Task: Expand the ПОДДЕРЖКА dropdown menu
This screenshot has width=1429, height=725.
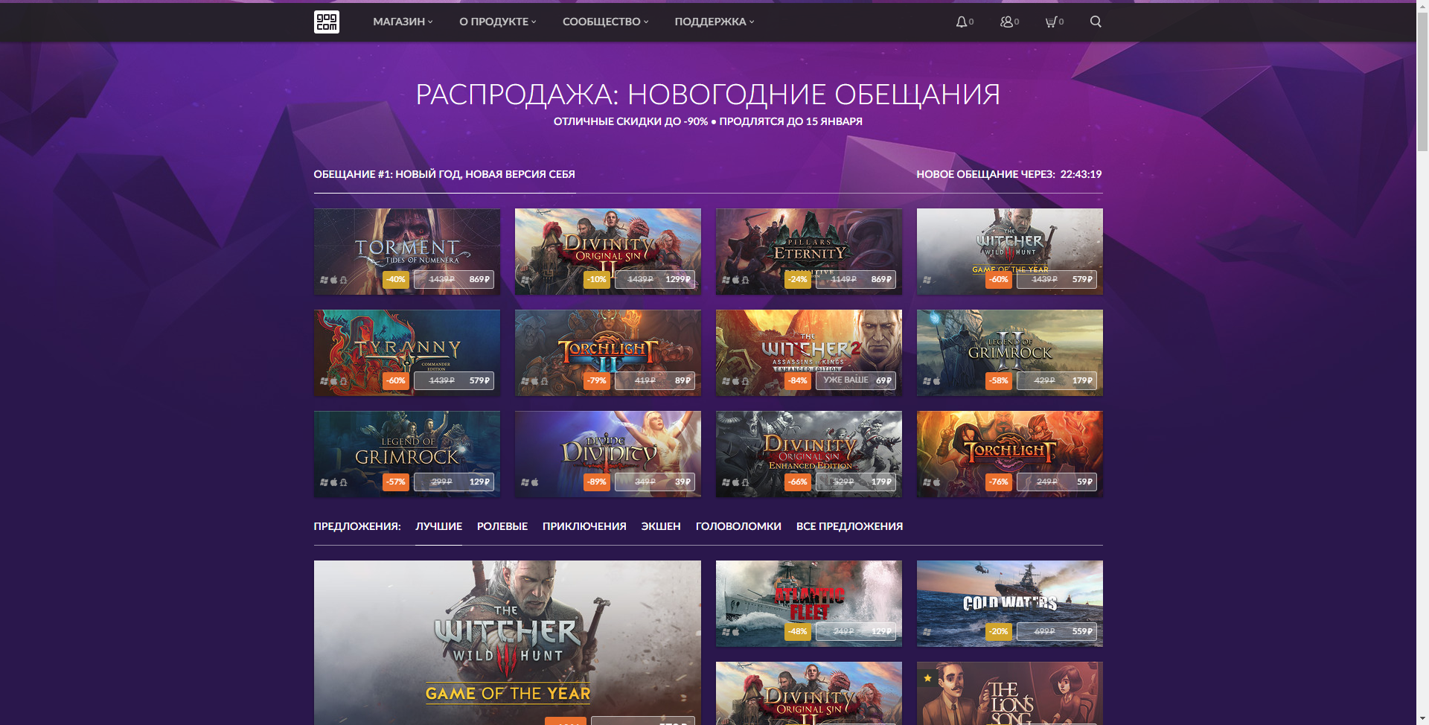Action: click(714, 22)
